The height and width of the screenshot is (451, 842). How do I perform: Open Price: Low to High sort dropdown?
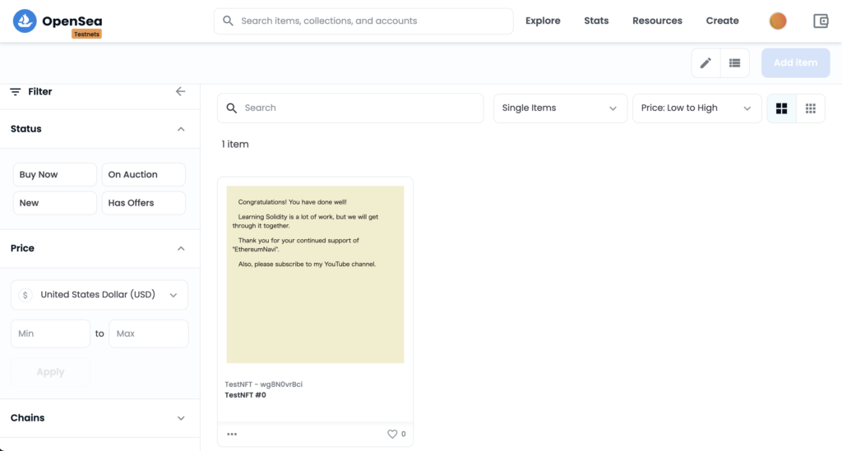[x=696, y=108]
